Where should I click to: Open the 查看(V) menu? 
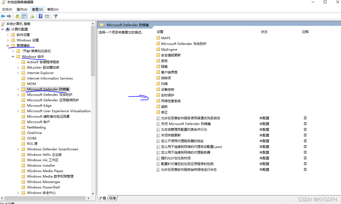(x=37, y=9)
